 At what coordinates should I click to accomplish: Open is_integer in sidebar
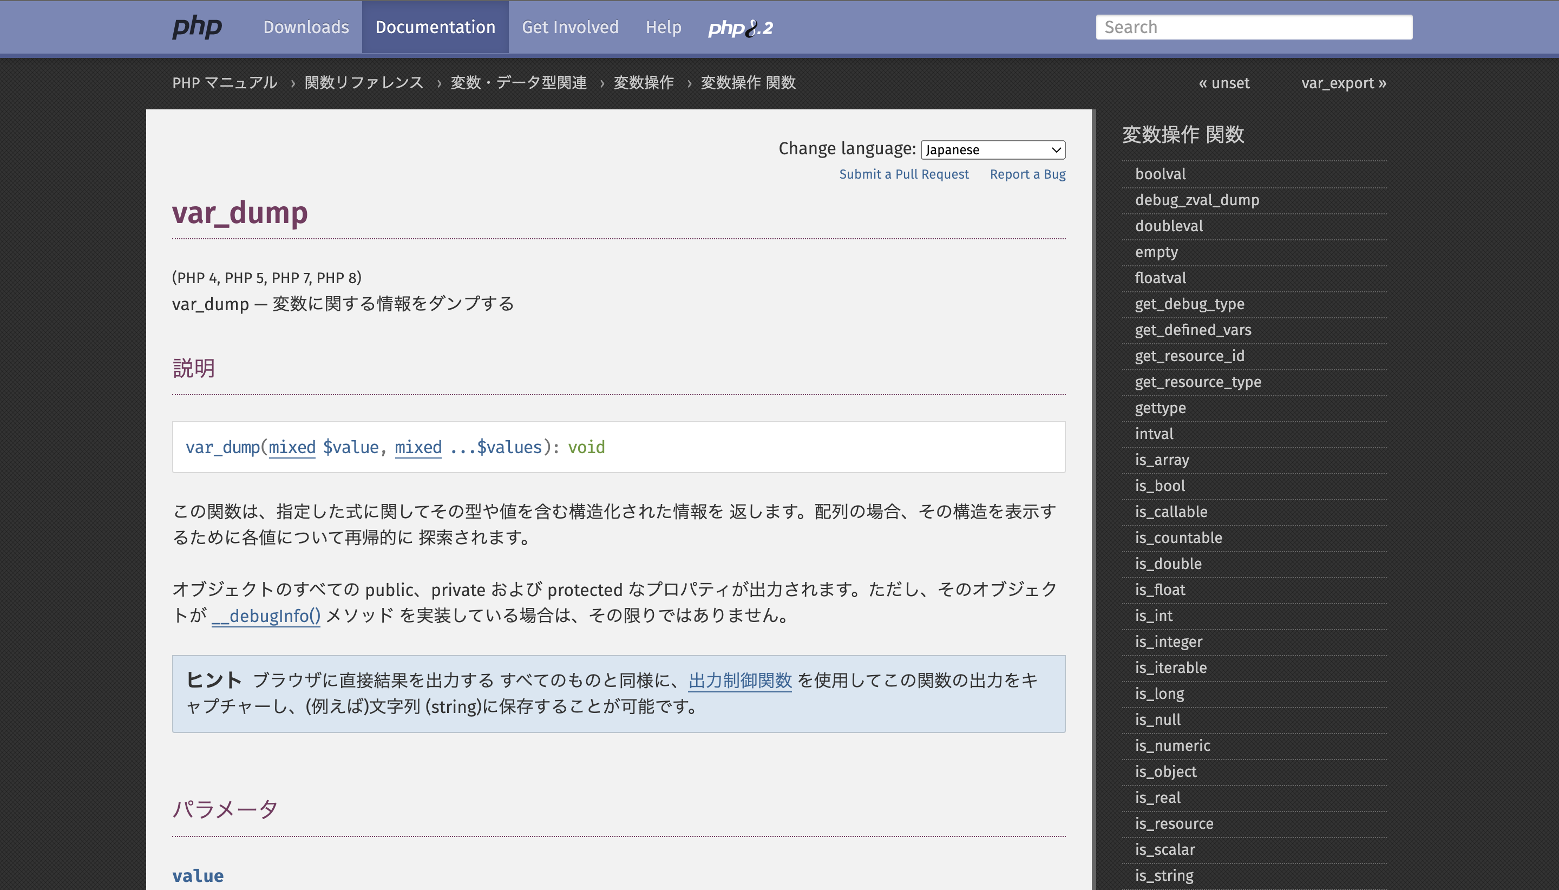[1169, 642]
